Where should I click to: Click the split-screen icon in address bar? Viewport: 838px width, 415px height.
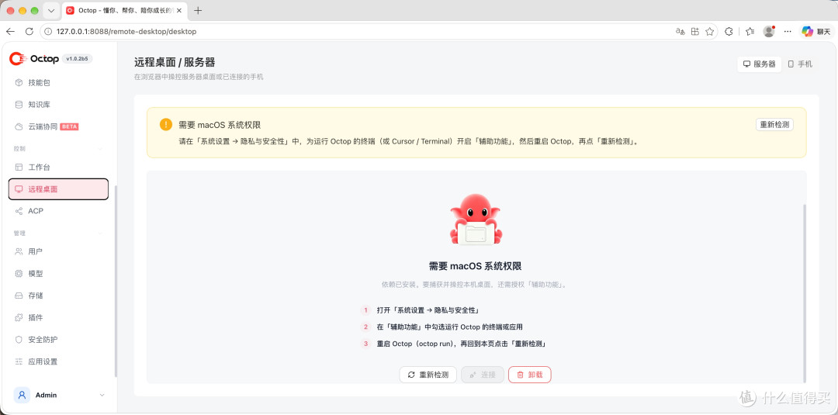pos(694,32)
